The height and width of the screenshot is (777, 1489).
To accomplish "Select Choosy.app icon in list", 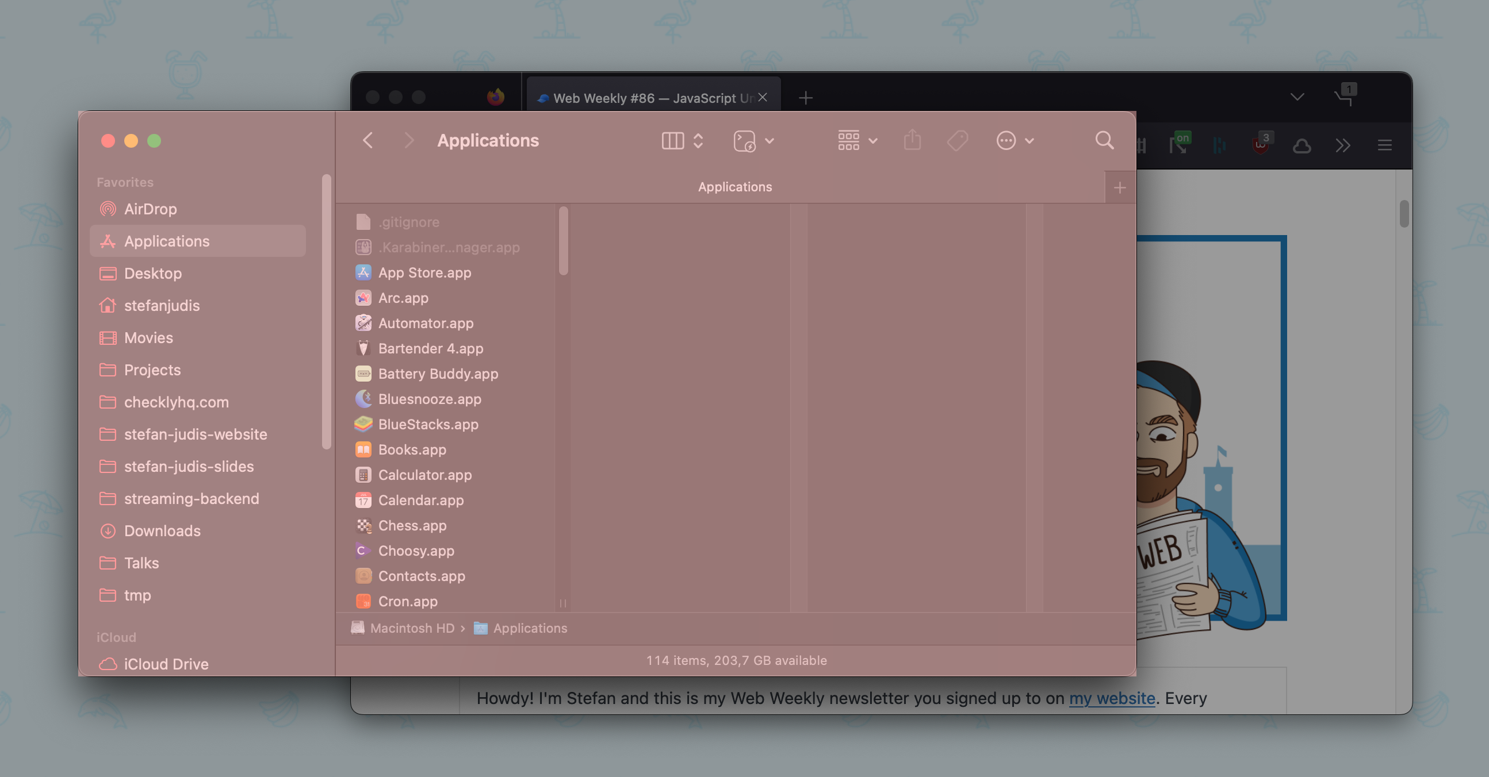I will click(363, 551).
